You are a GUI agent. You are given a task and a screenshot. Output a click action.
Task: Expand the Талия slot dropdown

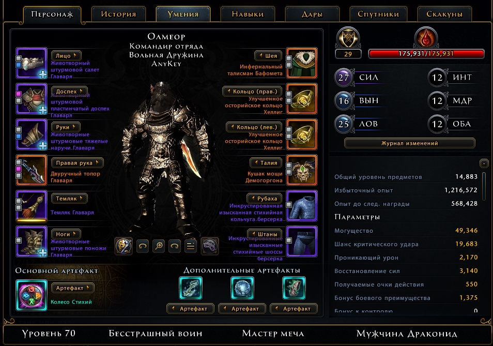[266, 163]
